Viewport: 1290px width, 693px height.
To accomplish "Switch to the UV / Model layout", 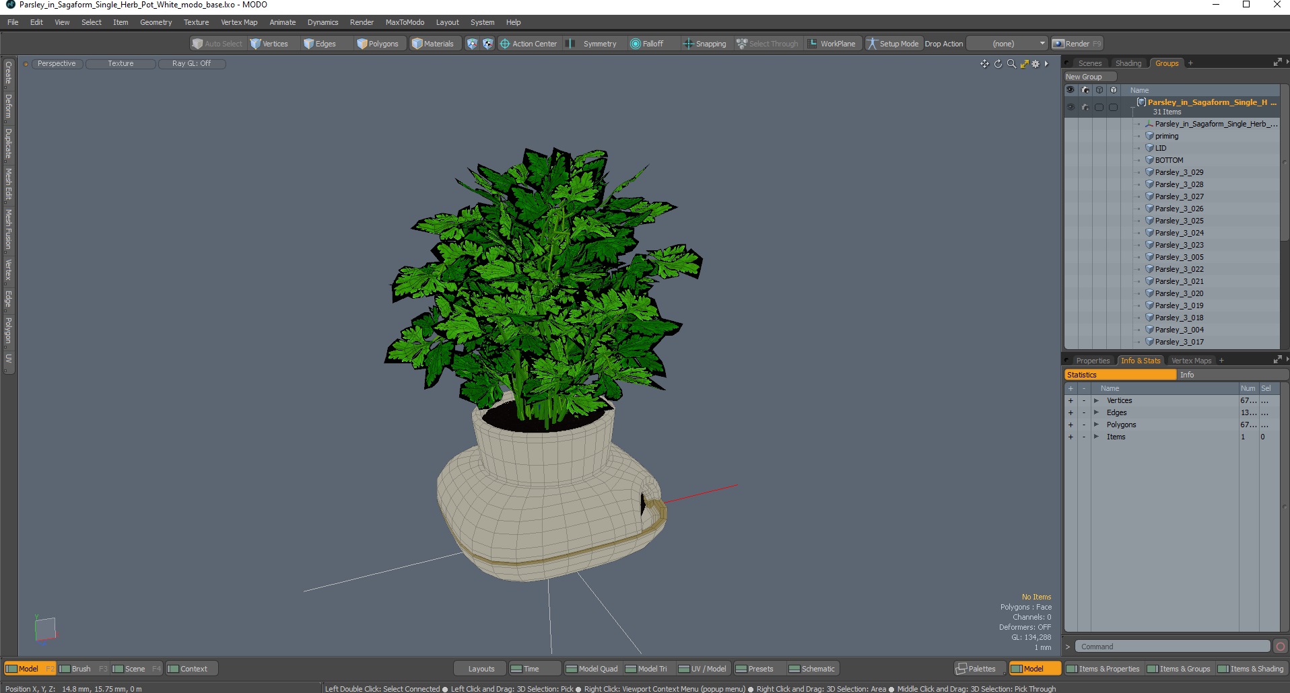I will [702, 669].
